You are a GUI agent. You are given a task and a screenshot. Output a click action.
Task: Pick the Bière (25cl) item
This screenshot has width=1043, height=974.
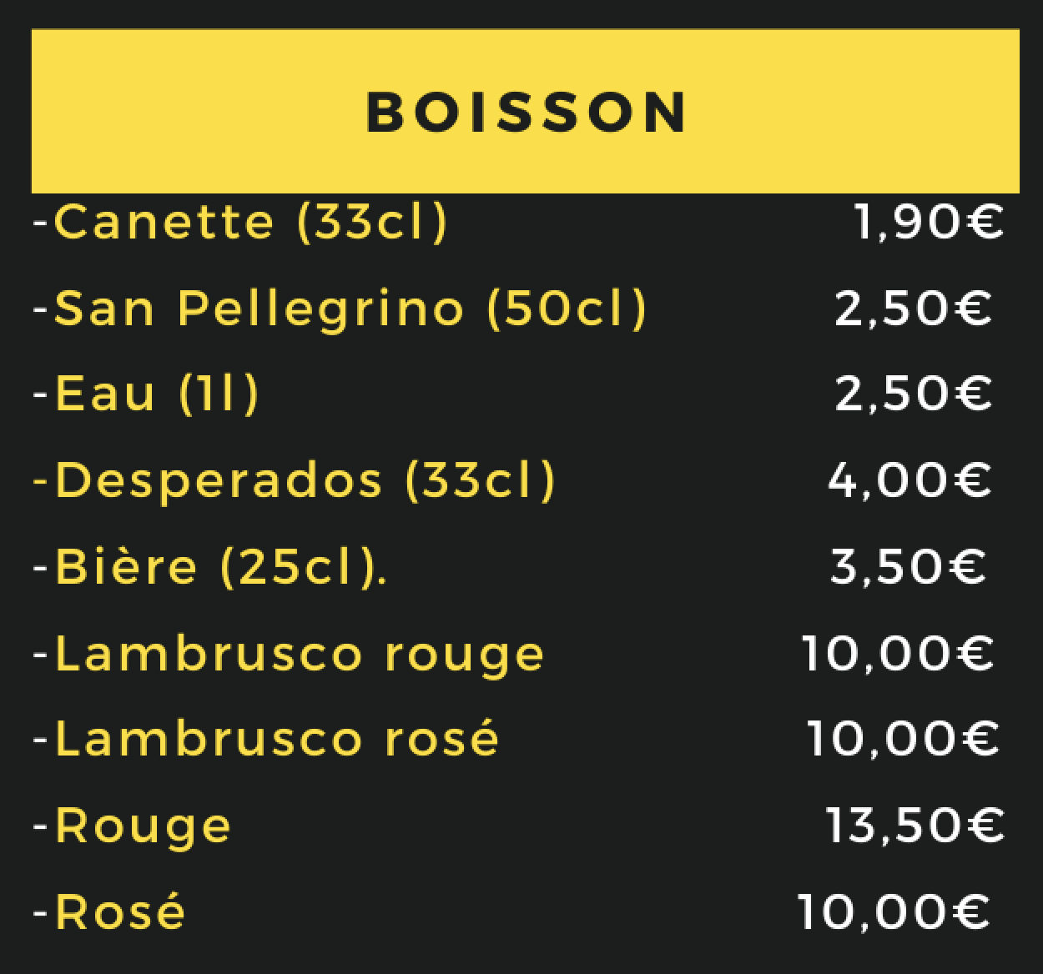(209, 567)
